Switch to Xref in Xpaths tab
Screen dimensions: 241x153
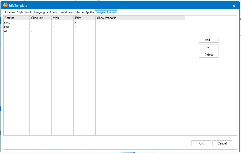point(85,12)
